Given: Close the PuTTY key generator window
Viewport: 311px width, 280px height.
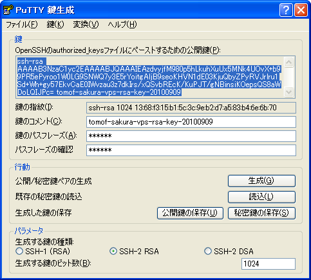Looking at the screenshot, I should tap(301, 10).
